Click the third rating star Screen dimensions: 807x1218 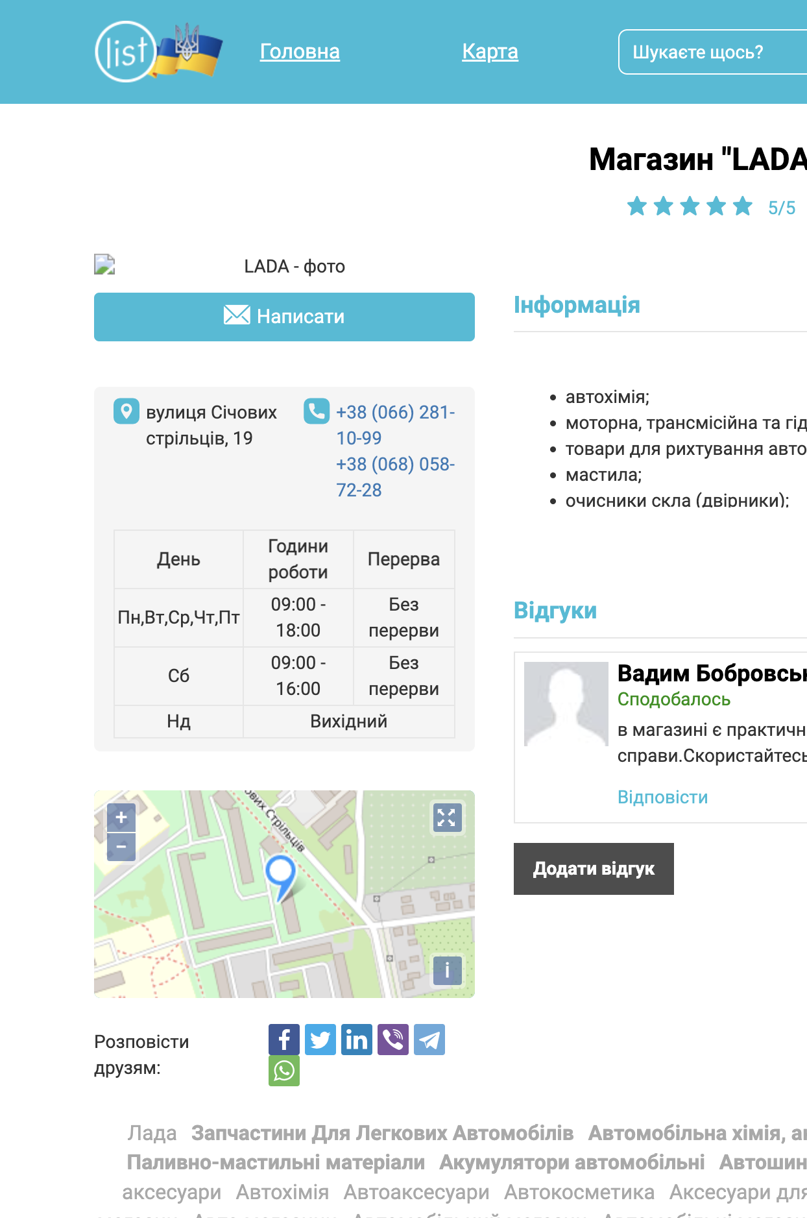690,206
